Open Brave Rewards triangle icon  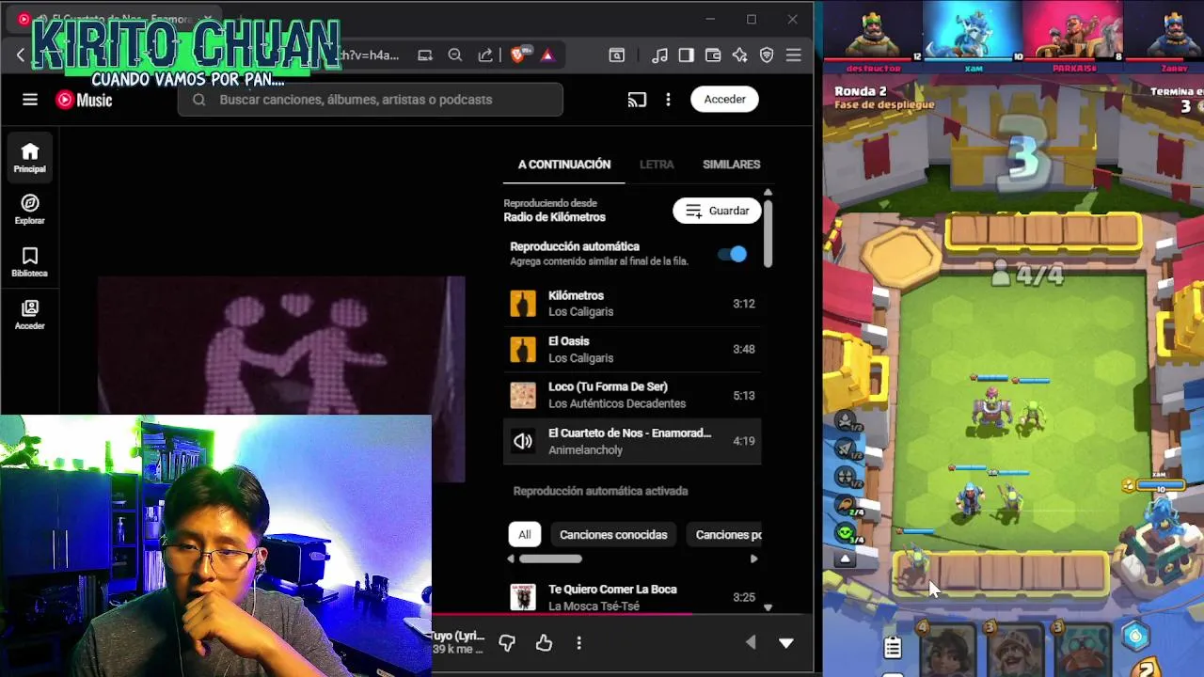click(x=547, y=55)
